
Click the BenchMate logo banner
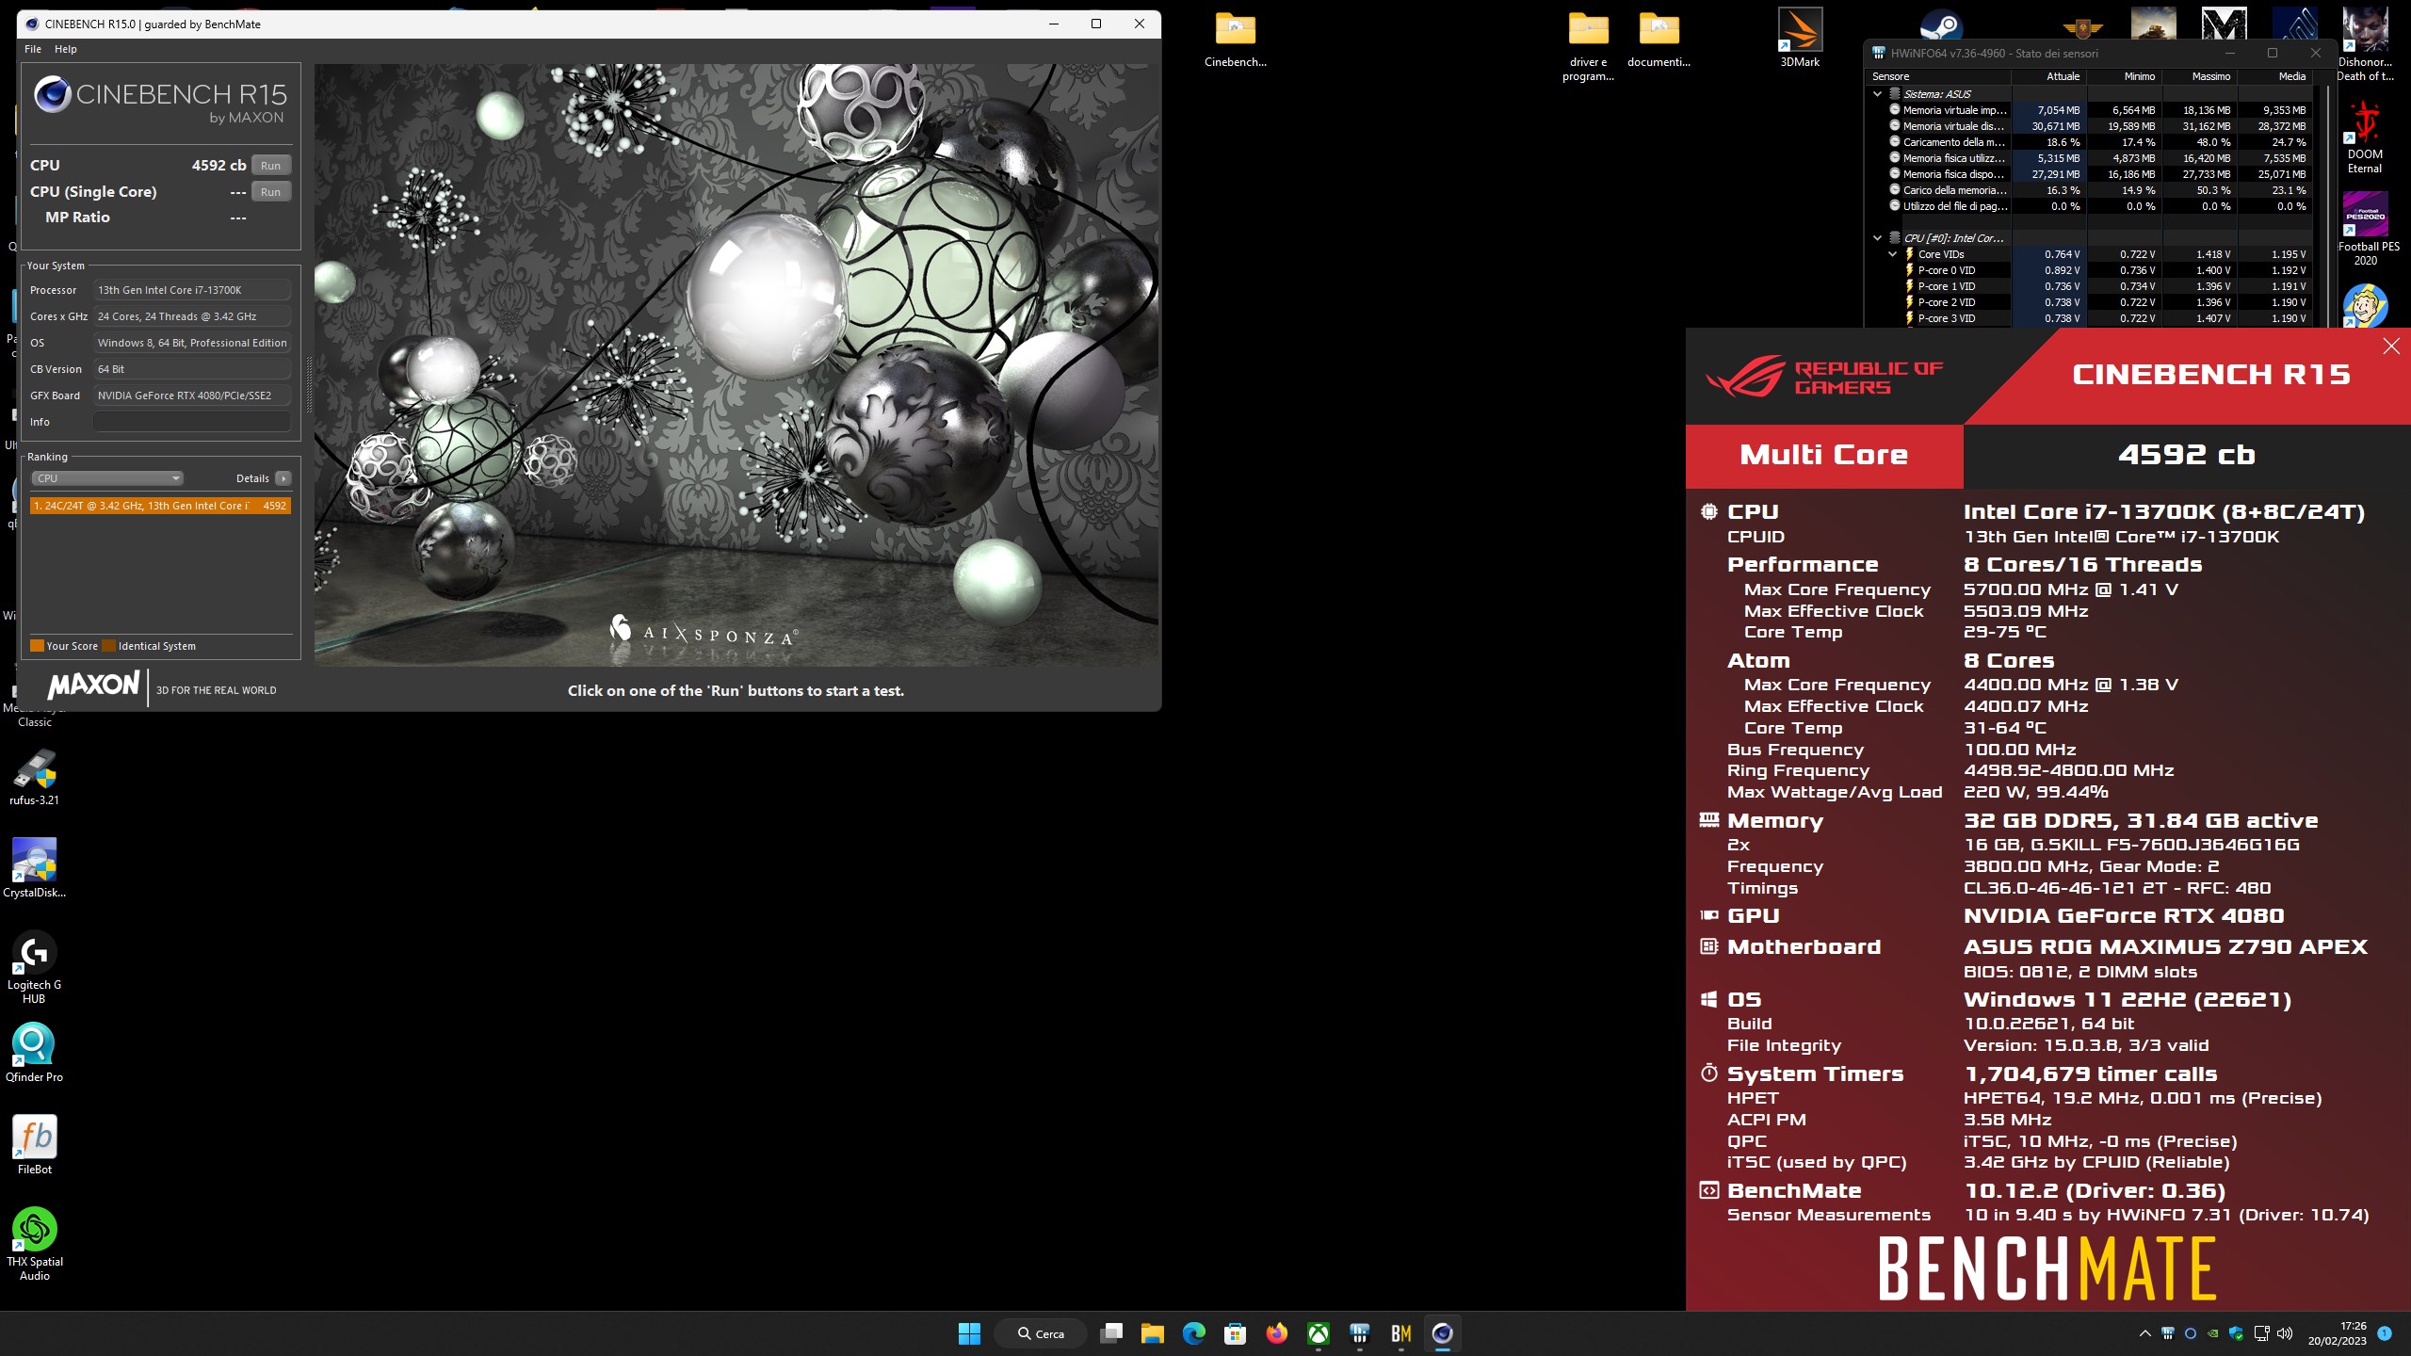pyautogui.click(x=2047, y=1267)
